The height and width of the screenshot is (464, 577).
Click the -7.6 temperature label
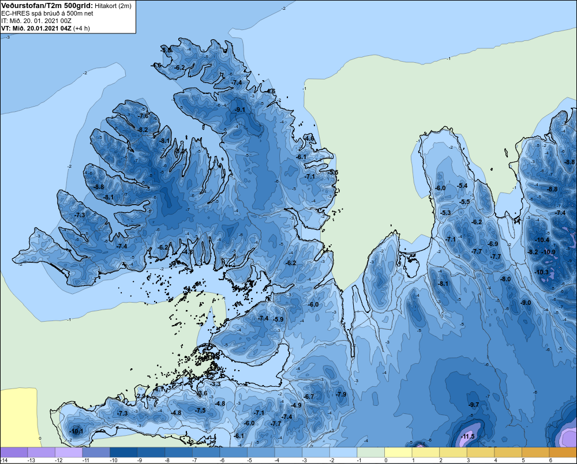(144, 116)
